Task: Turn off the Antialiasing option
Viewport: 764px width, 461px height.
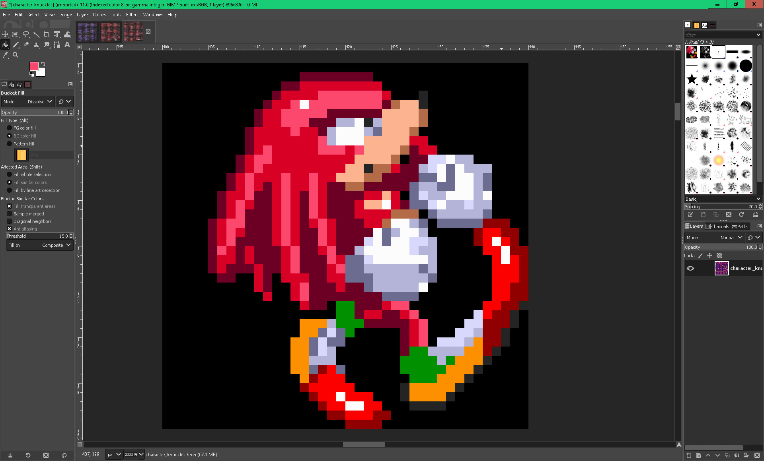Action: tap(9, 229)
